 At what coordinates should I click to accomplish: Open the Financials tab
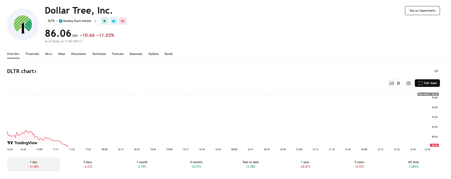tap(32, 54)
